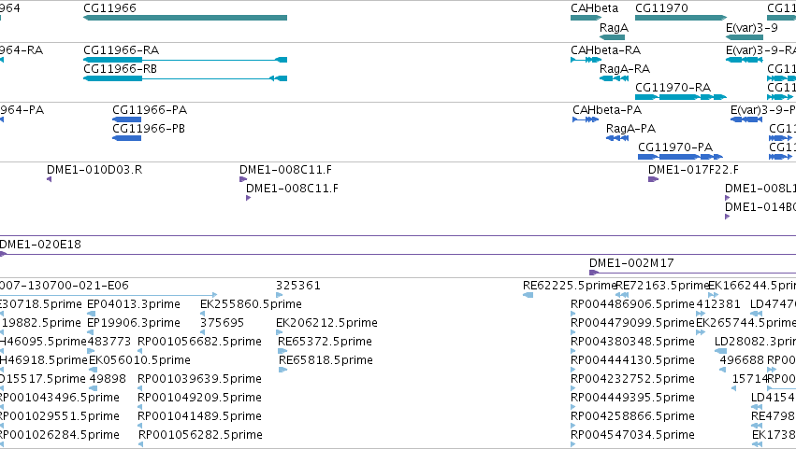Click the DME1-010D03.R marker arrow

pos(50,179)
